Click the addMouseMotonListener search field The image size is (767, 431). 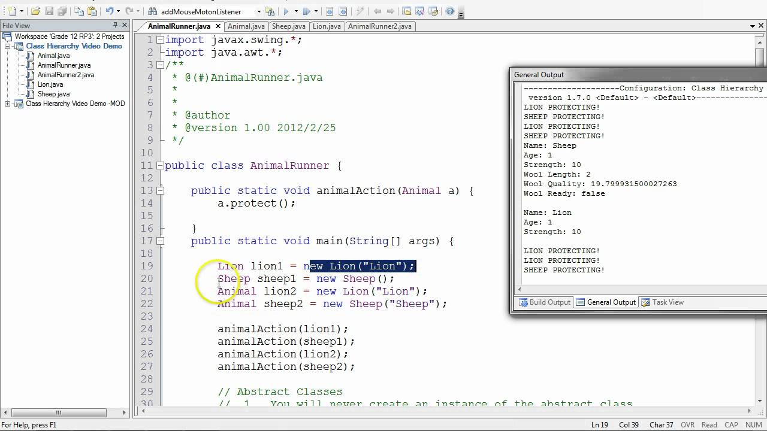[x=207, y=11]
